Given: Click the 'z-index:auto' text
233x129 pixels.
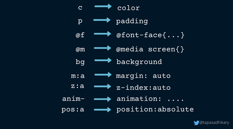Looking at the screenshot, I should tap(144, 88).
